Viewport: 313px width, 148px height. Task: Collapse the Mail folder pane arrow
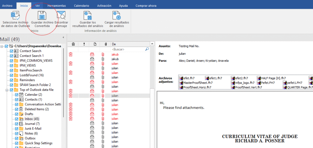pyautogui.click(x=63, y=37)
